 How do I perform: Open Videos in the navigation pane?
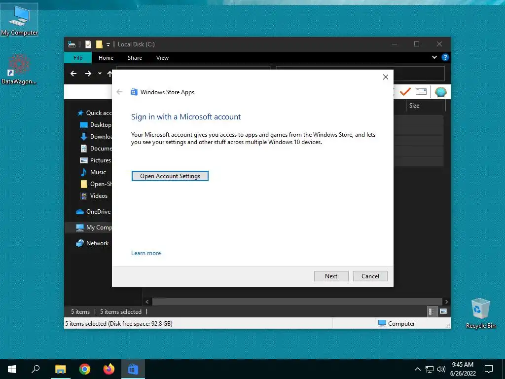click(94, 196)
